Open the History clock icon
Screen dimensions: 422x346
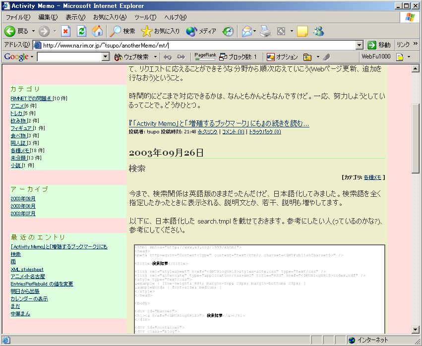[x=228, y=31]
